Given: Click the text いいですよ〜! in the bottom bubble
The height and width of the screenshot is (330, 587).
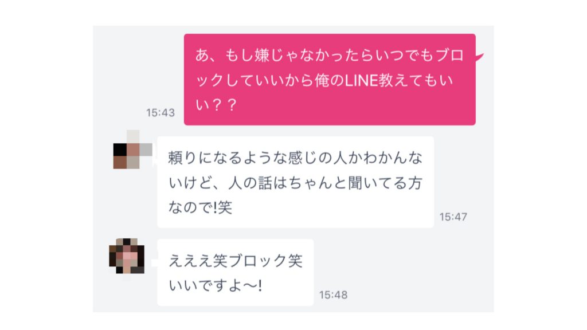Looking at the screenshot, I should click(216, 285).
